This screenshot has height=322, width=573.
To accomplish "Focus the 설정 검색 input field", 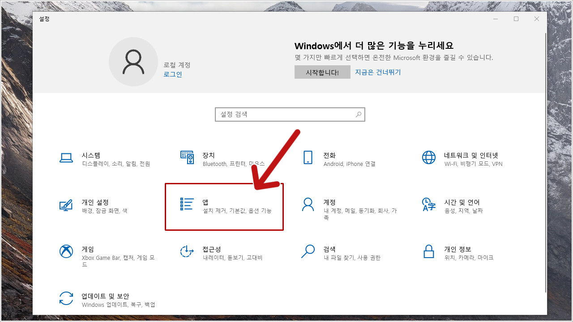I will point(290,114).
